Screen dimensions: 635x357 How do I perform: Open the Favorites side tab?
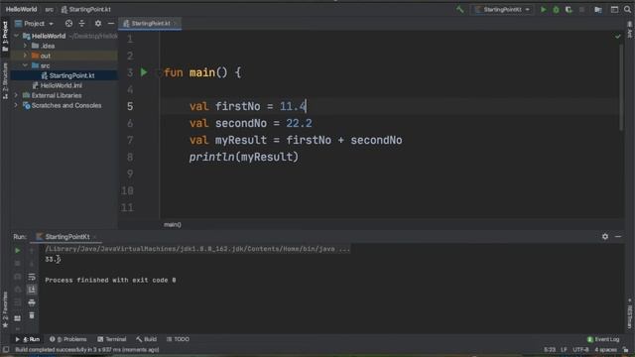click(x=5, y=309)
